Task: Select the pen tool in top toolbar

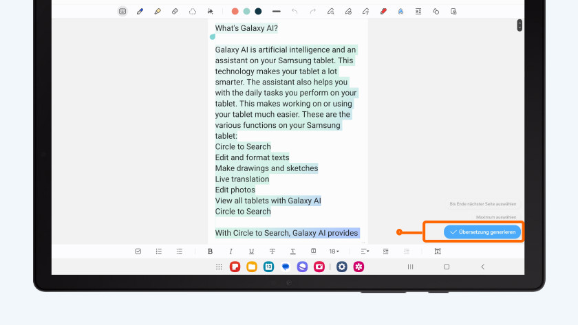Action: (140, 12)
